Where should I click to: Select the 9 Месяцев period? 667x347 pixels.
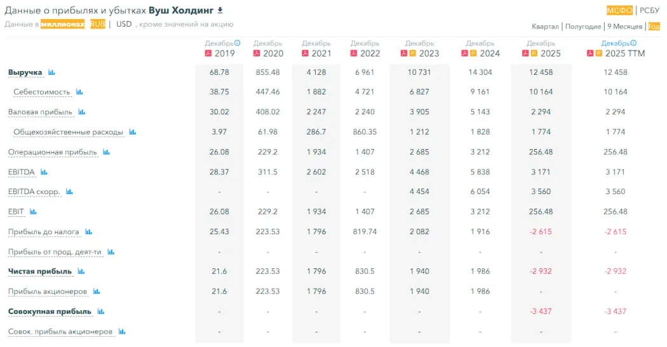click(624, 27)
